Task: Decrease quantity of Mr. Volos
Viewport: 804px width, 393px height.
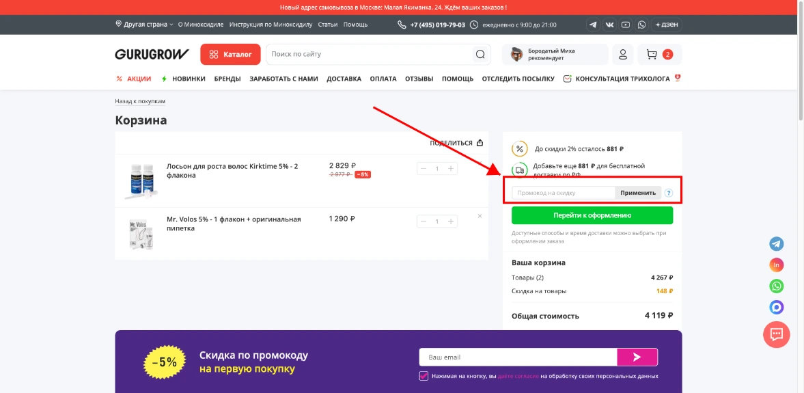Action: tap(424, 221)
